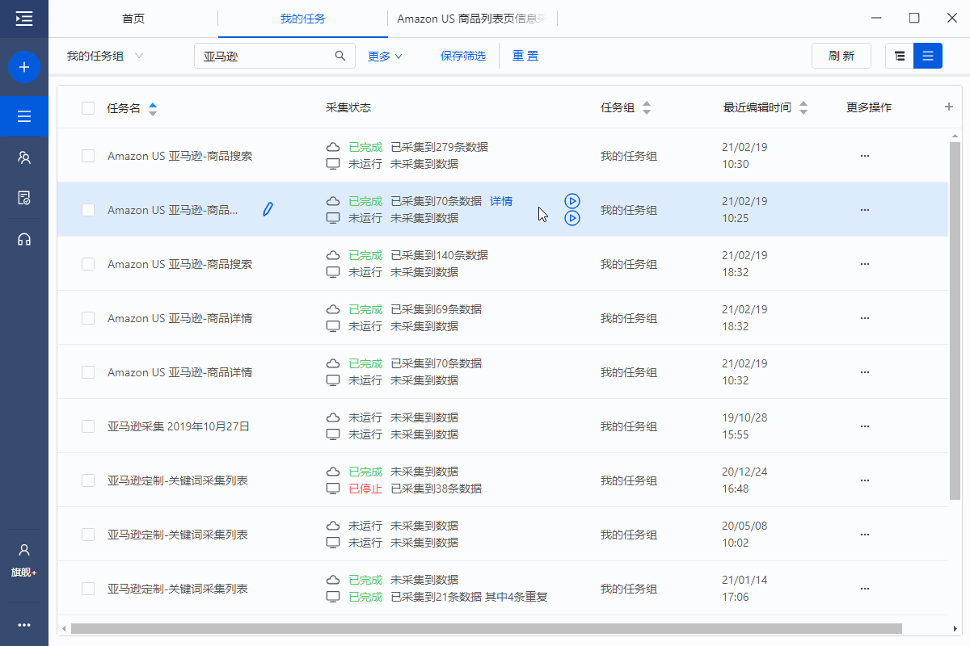Image resolution: width=970 pixels, height=646 pixels.
Task: Collapse the left sidebar with the top-left toggle icon
Action: (x=24, y=19)
